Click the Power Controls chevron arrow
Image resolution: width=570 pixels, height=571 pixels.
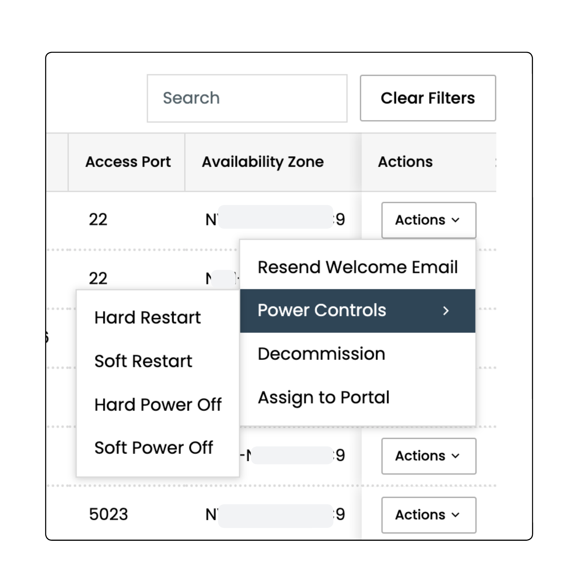445,311
